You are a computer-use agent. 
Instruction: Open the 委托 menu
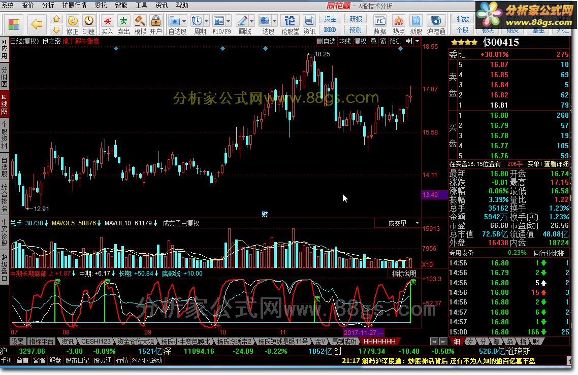pos(101,5)
